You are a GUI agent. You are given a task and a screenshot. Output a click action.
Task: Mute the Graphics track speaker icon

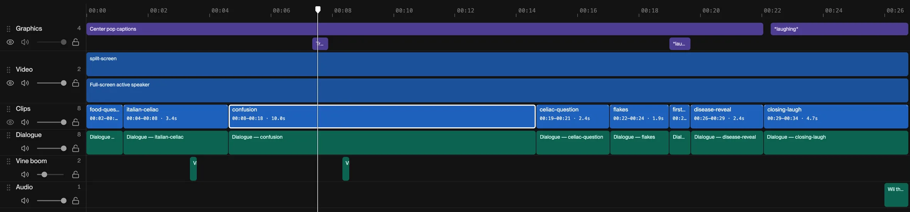[x=25, y=42]
